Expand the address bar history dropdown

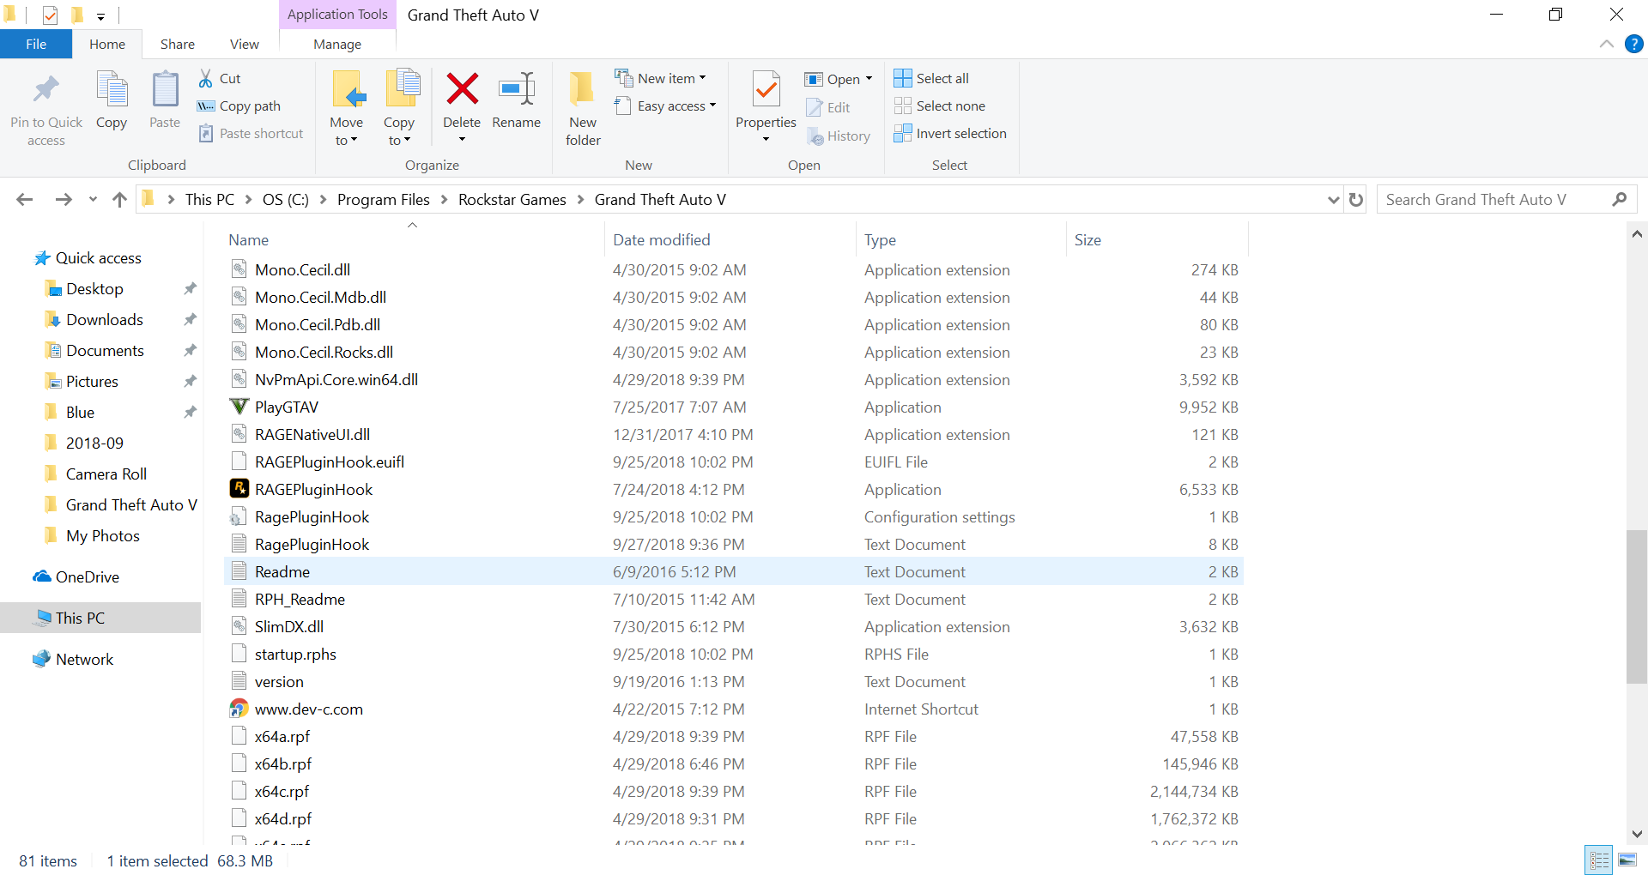(1333, 200)
